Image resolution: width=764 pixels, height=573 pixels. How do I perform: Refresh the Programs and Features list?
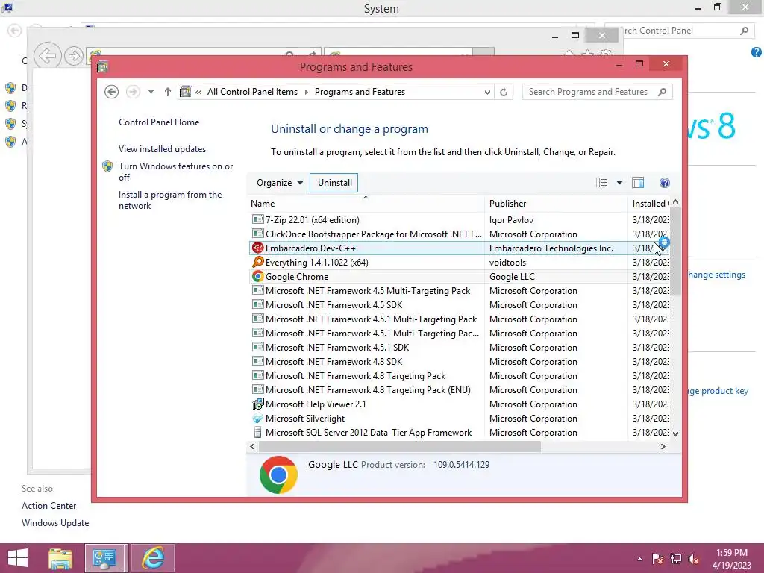point(504,92)
